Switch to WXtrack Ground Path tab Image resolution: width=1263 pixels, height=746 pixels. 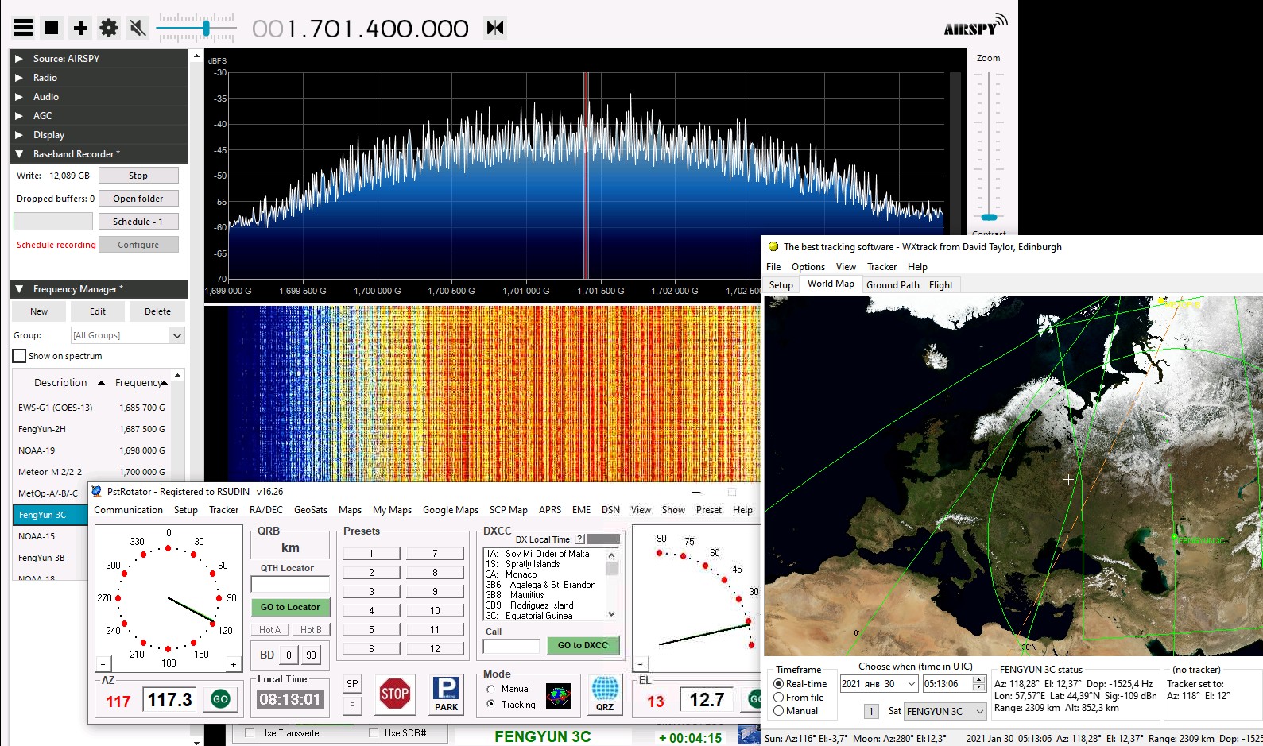pos(893,285)
